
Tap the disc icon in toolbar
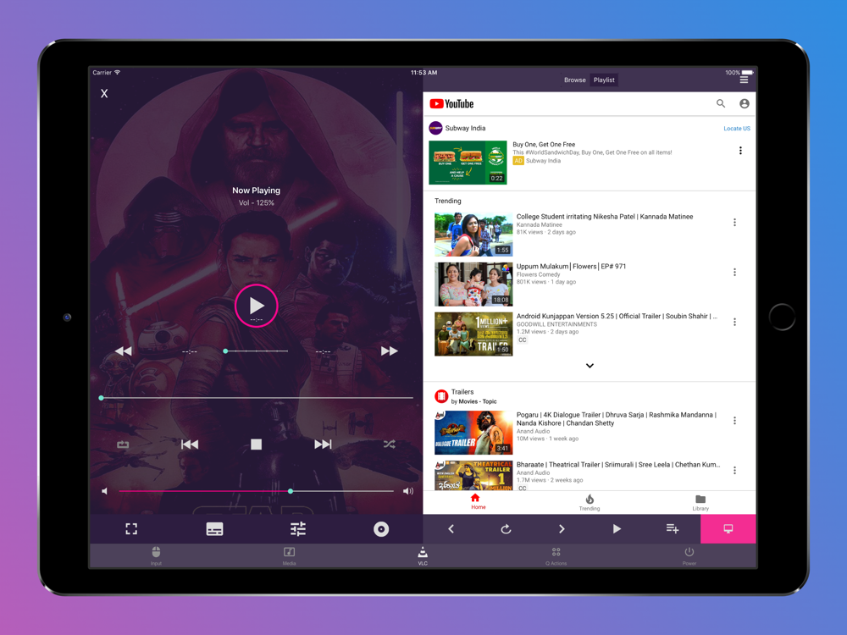[381, 528]
